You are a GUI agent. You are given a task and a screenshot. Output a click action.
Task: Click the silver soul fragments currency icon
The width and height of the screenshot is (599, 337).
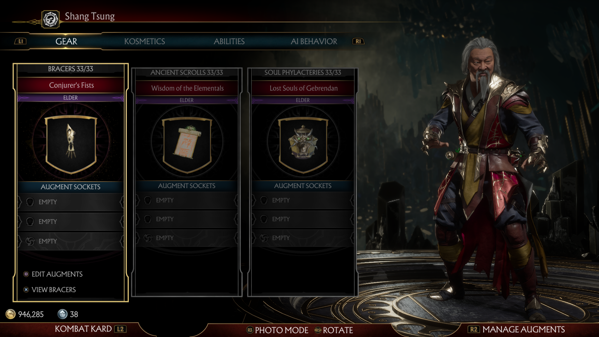[62, 314]
